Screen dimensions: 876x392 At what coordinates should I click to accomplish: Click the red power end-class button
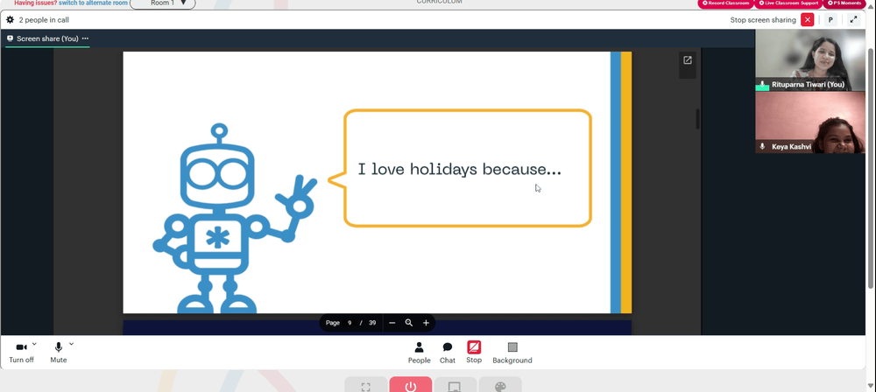411,385
